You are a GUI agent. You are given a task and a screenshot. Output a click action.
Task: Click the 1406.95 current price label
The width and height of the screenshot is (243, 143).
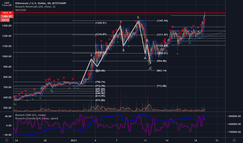[x=7, y=16]
